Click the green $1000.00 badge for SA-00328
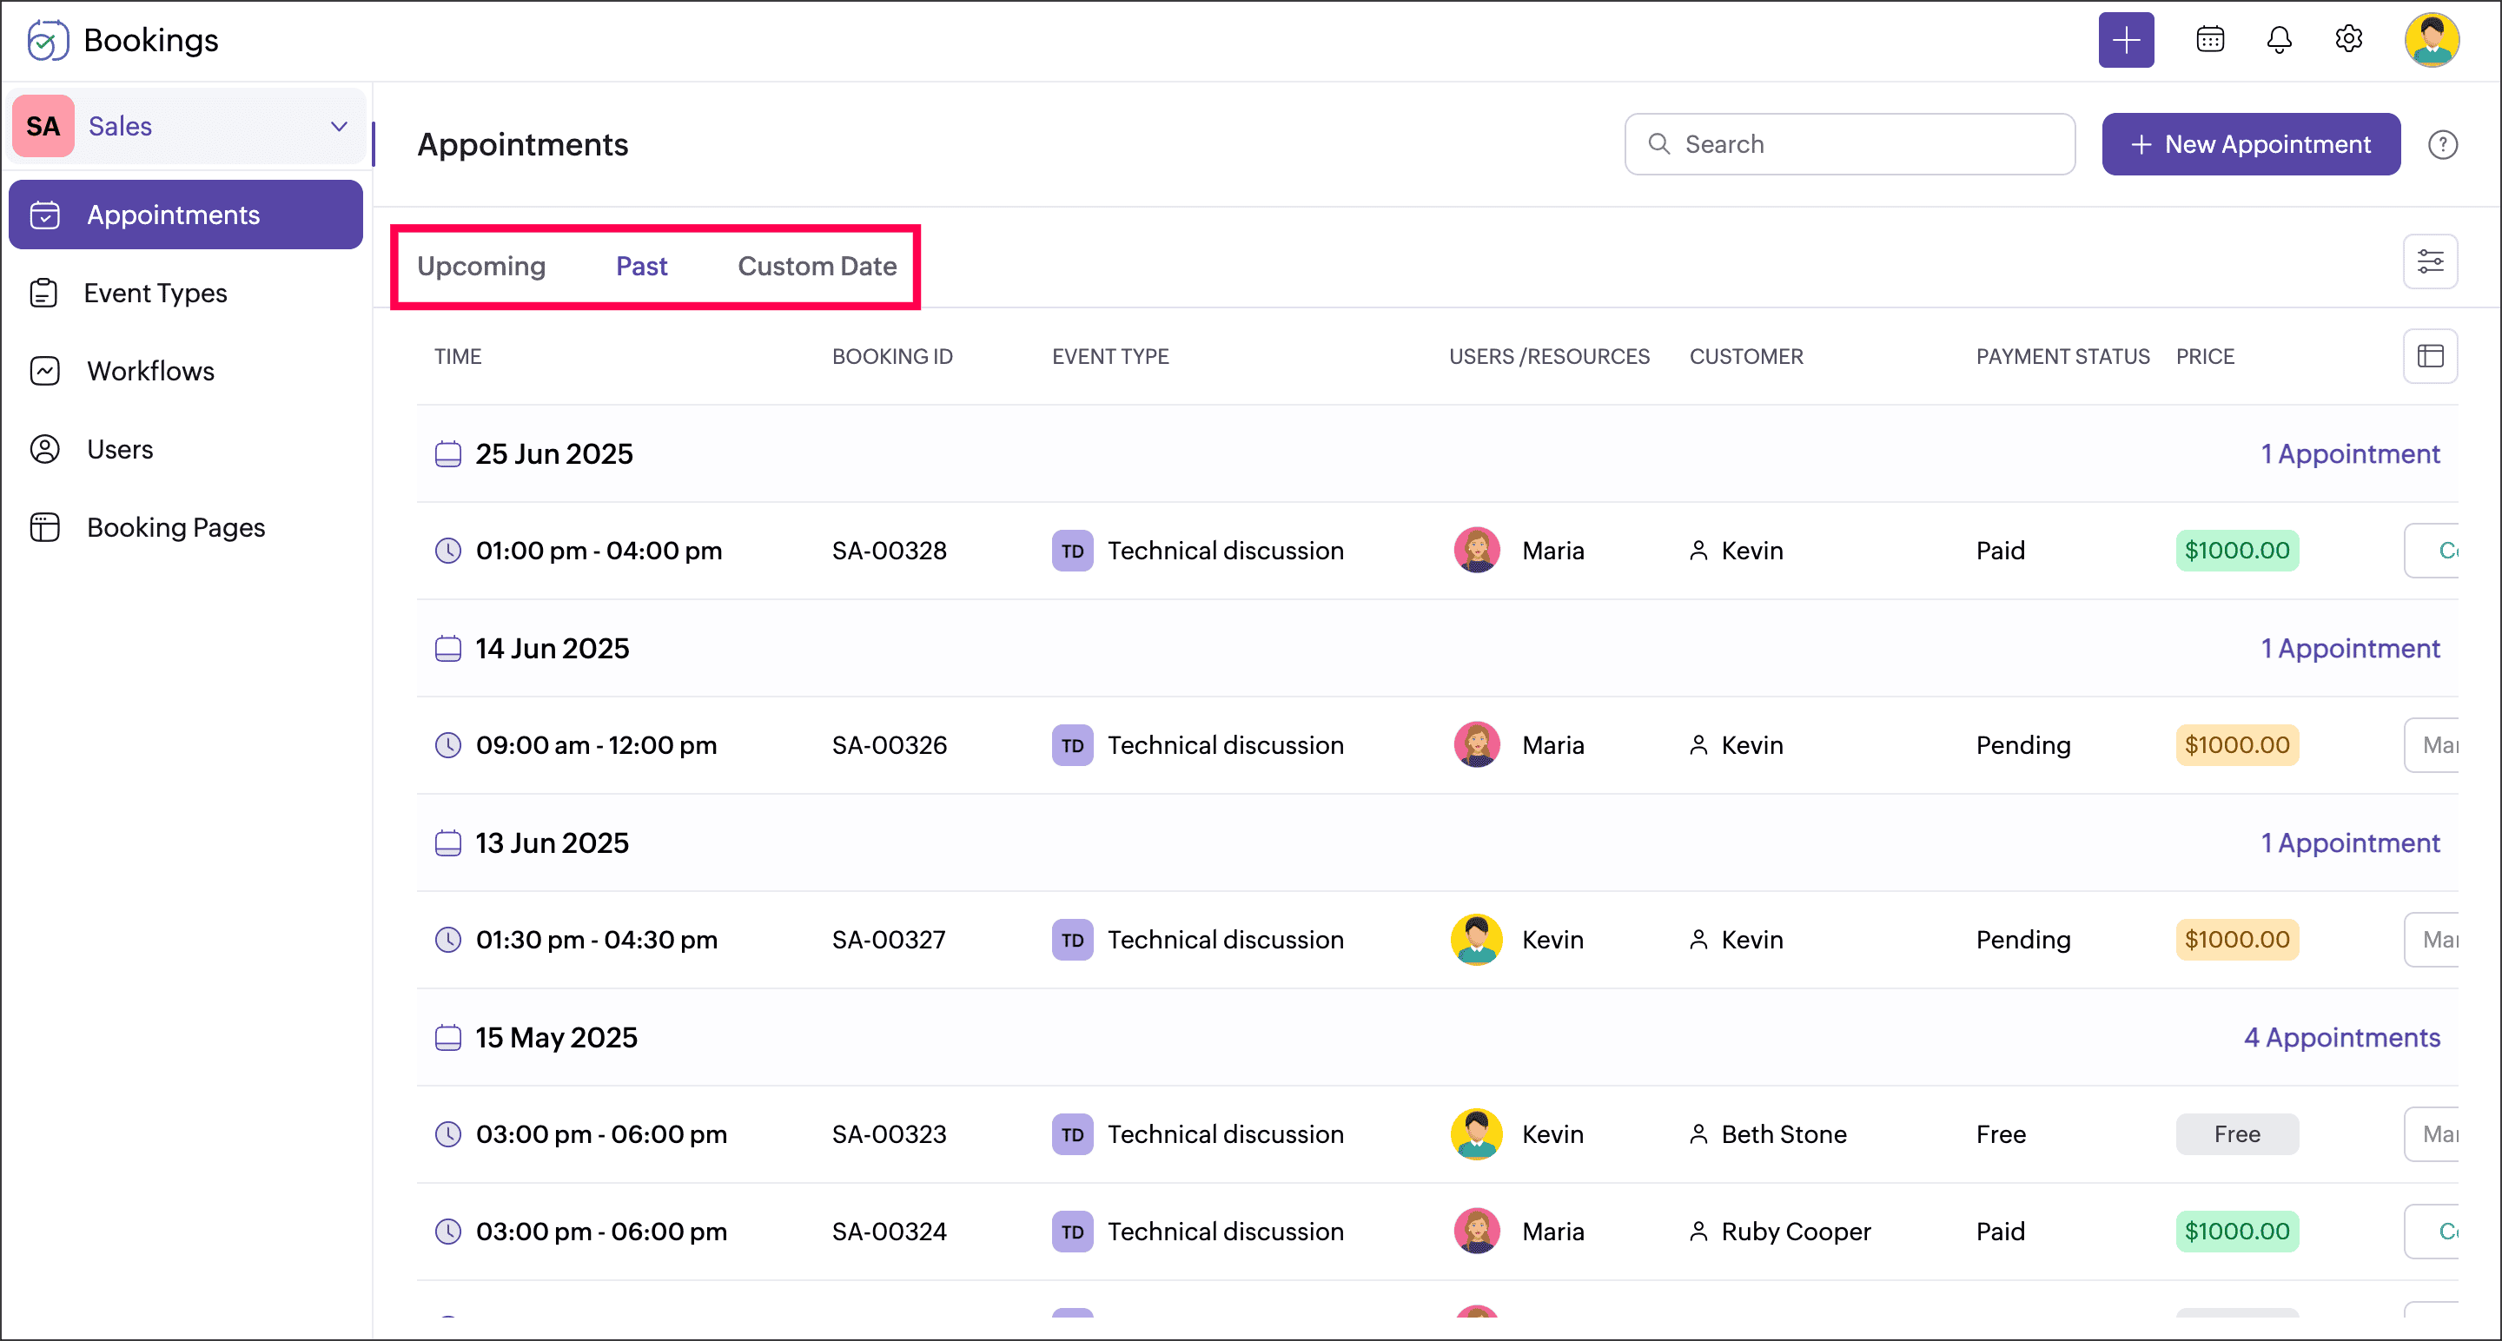Viewport: 2502px width, 1341px height. pos(2236,551)
